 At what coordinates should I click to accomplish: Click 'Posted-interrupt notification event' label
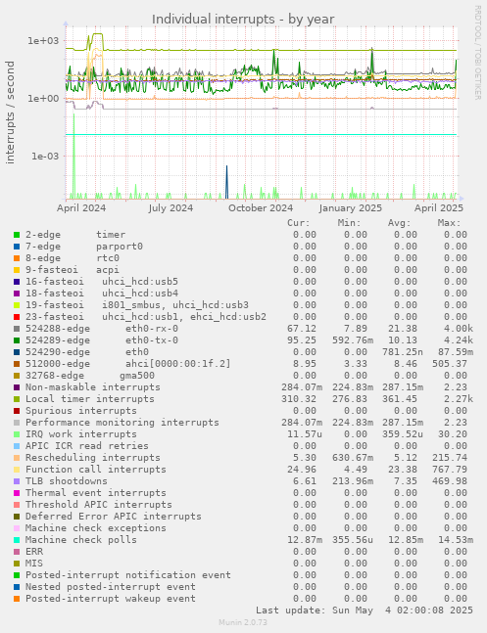coord(128,574)
